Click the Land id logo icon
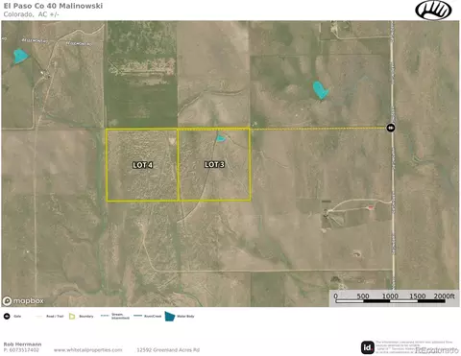This screenshot has width=461, height=356. (x=368, y=347)
